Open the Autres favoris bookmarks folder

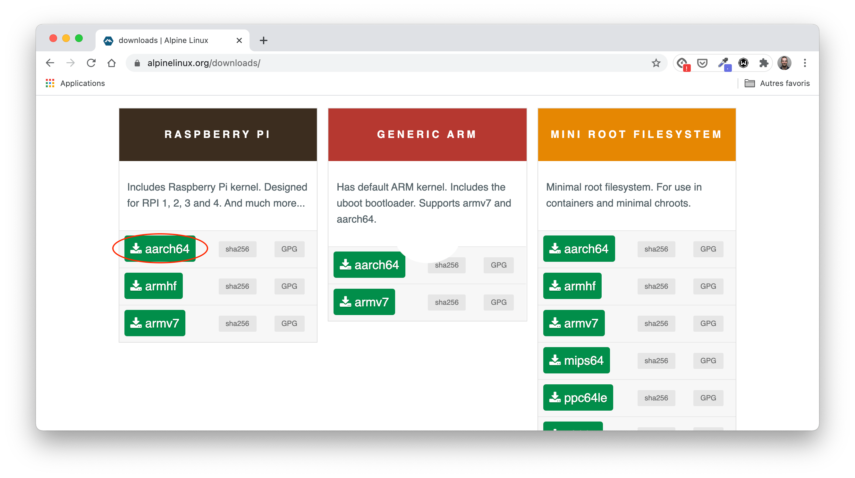tap(777, 83)
